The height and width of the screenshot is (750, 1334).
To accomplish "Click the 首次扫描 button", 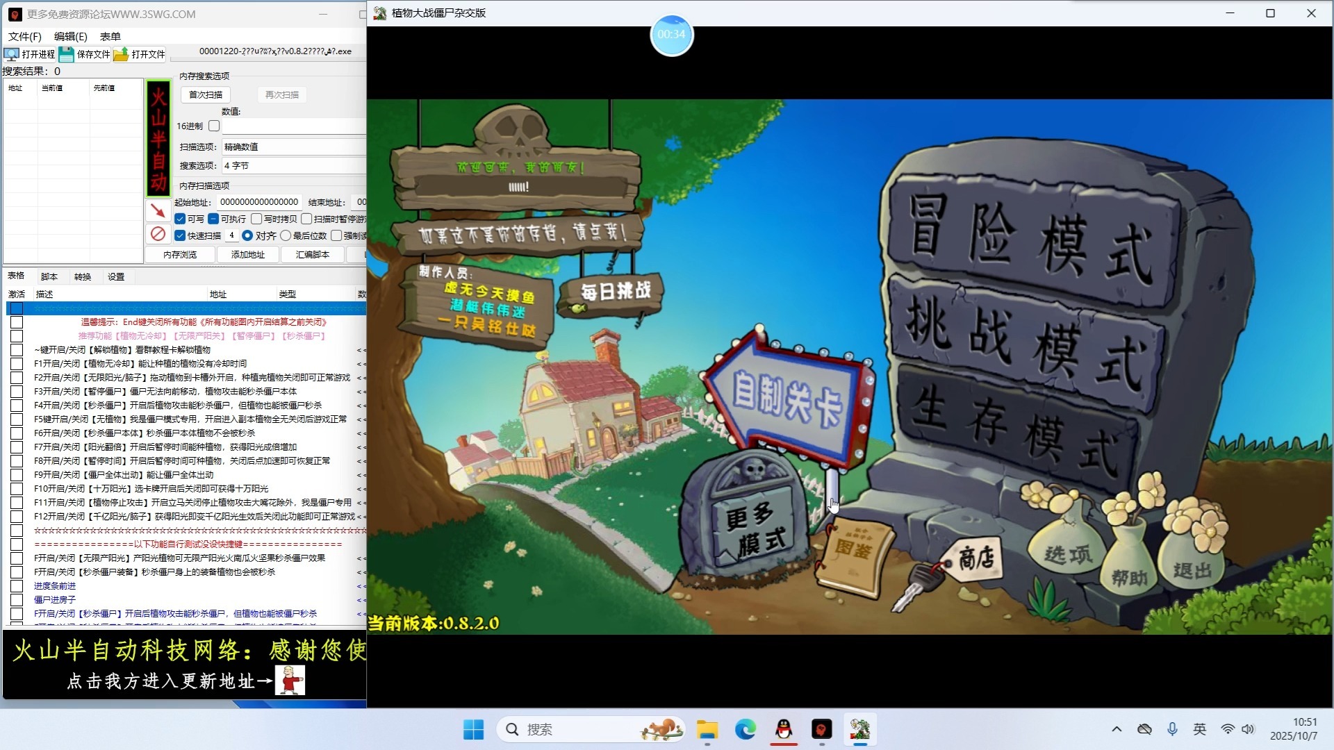I will pyautogui.click(x=206, y=94).
